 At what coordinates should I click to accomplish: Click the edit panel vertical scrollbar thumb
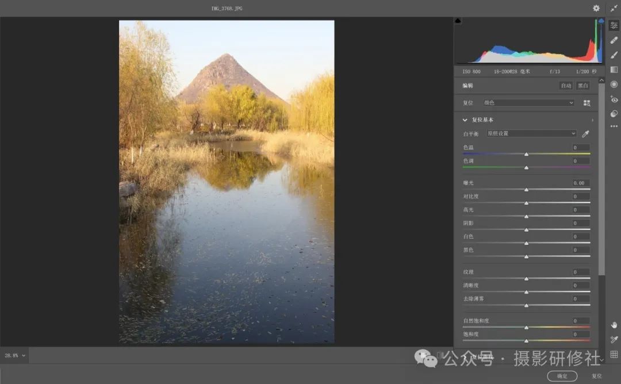pyautogui.click(x=602, y=179)
